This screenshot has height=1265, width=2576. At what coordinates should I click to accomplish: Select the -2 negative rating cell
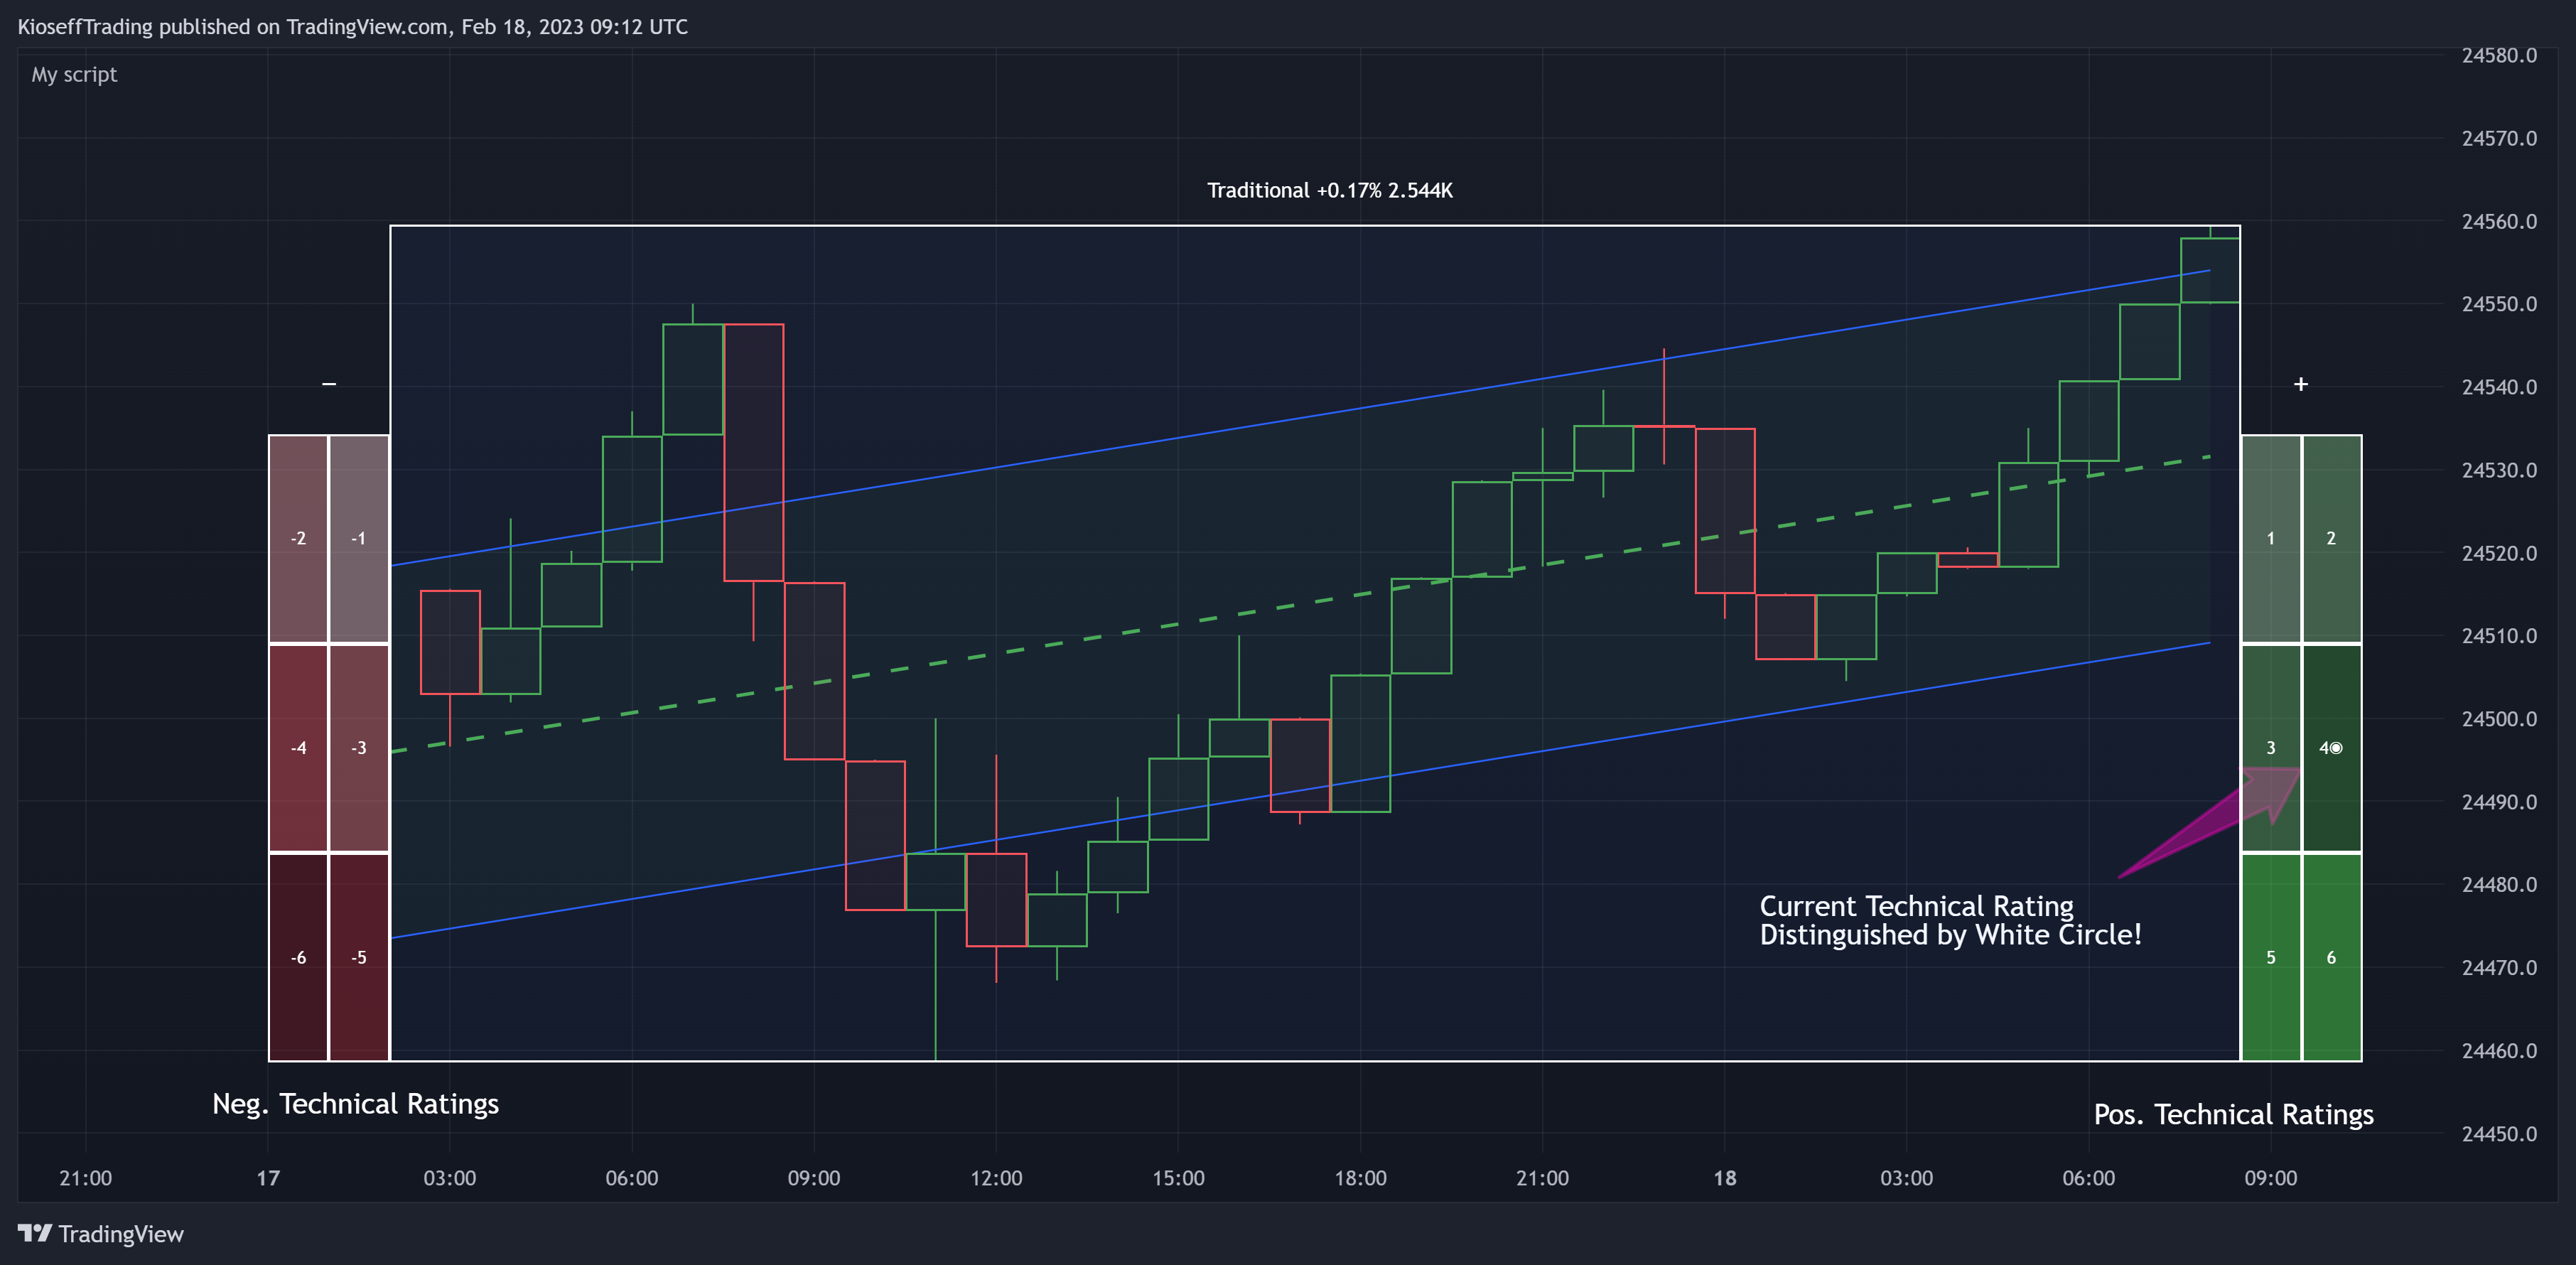click(x=299, y=539)
